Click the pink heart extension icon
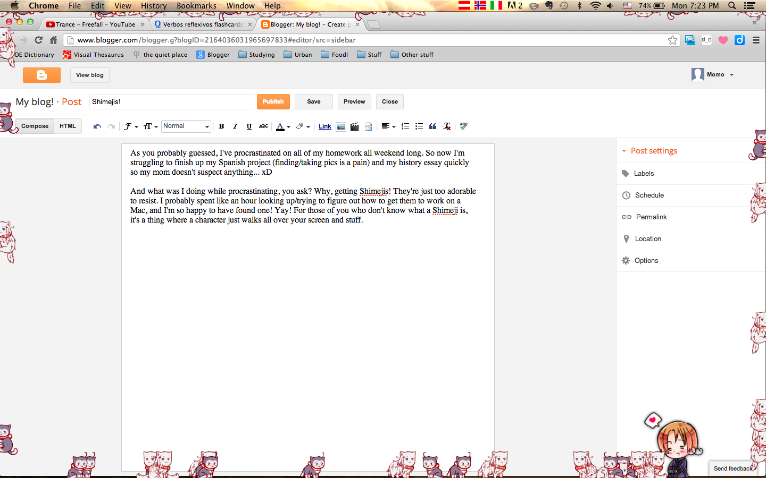This screenshot has height=478, width=766. pos(723,40)
